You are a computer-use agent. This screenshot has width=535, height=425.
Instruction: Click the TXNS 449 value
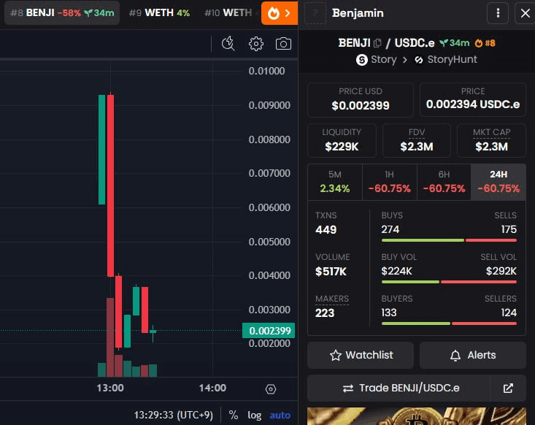click(326, 230)
